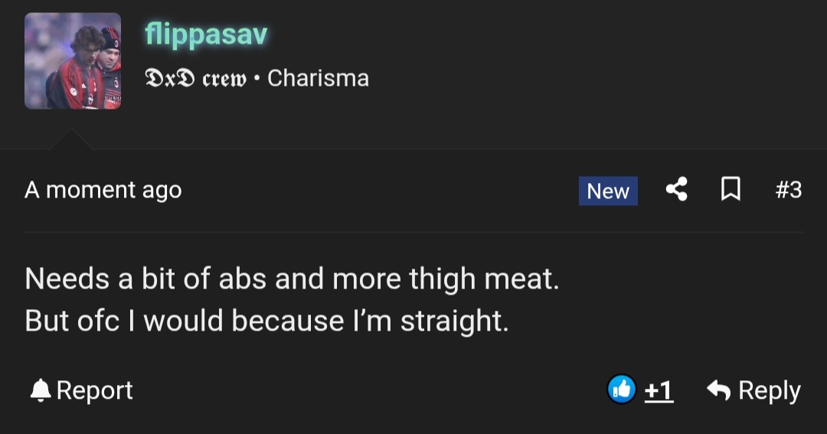Bookmark this post with the bookmark icon
The image size is (827, 434).
731,189
